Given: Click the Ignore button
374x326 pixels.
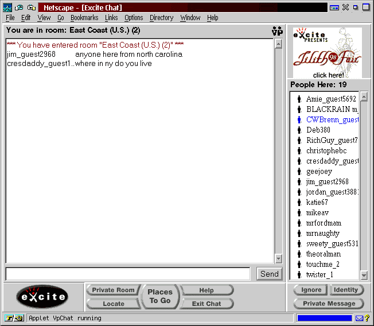Looking at the screenshot, I should click(311, 290).
